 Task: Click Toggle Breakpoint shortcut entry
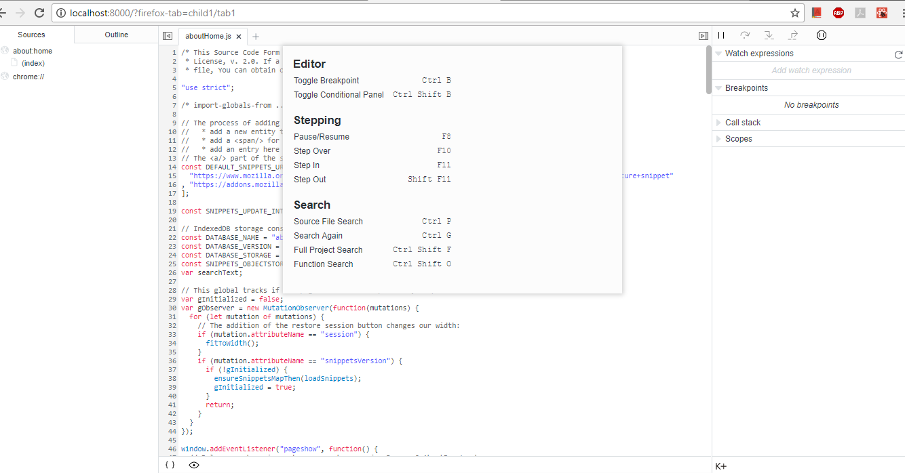[372, 81]
